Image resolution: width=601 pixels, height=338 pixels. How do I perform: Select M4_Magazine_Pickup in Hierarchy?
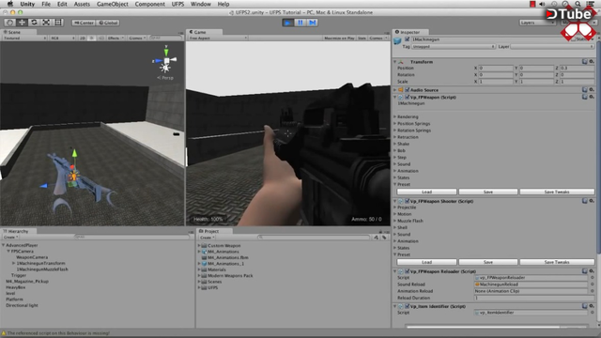click(27, 282)
